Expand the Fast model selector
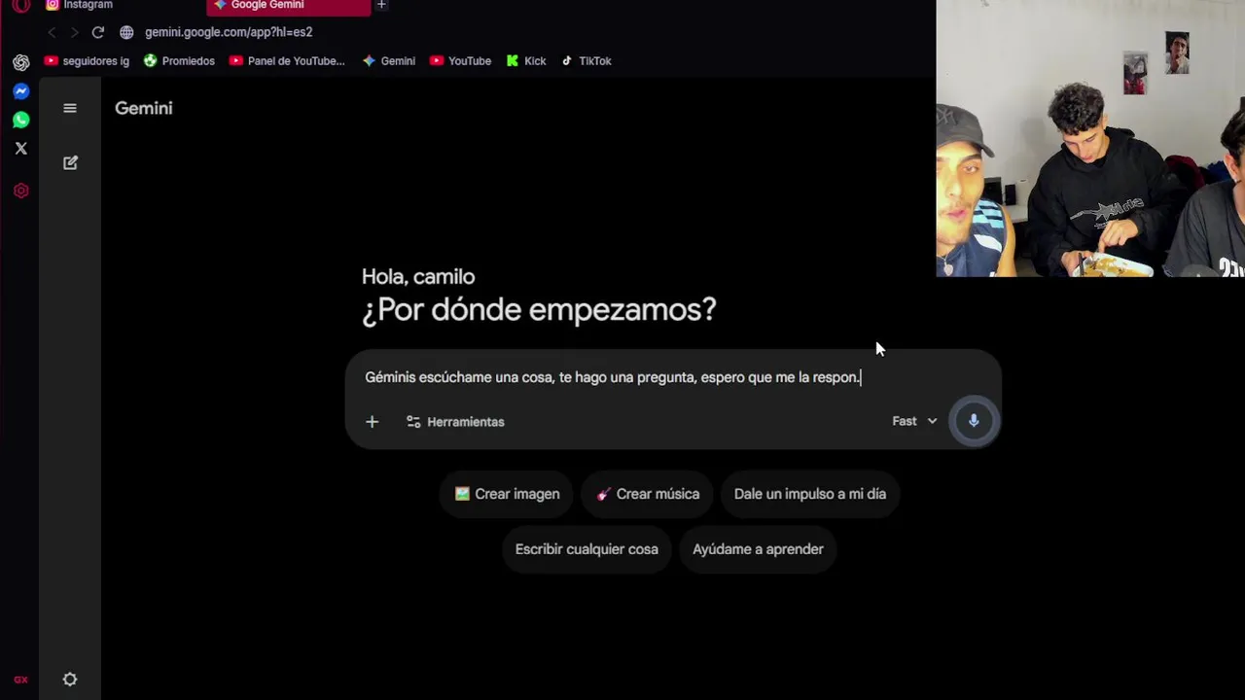This screenshot has height=700, width=1245. 914,421
